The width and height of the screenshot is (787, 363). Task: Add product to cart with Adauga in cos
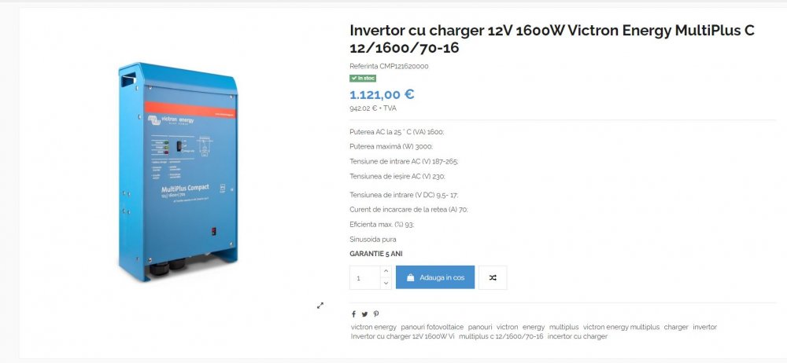click(435, 277)
